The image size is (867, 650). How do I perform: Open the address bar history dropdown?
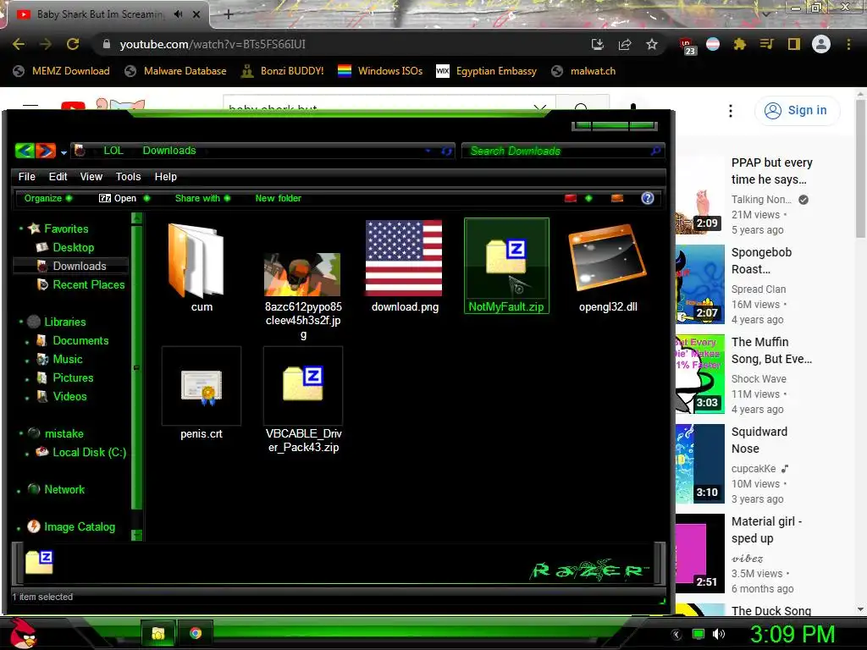click(x=428, y=151)
